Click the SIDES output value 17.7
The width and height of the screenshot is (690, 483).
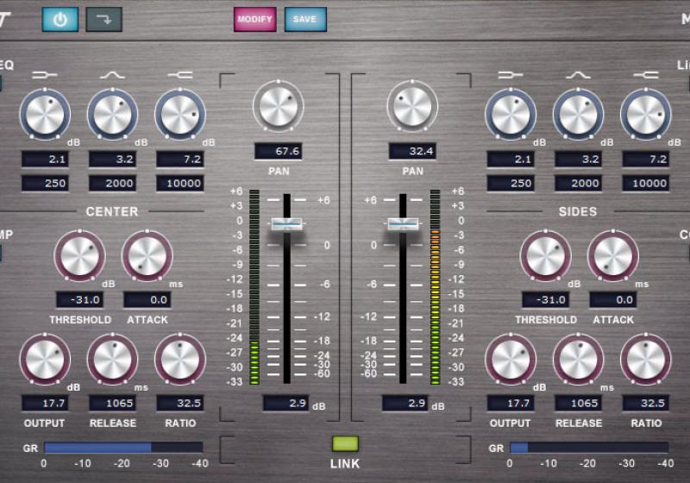click(x=511, y=403)
